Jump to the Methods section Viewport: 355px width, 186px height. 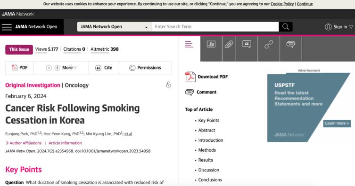207,150
